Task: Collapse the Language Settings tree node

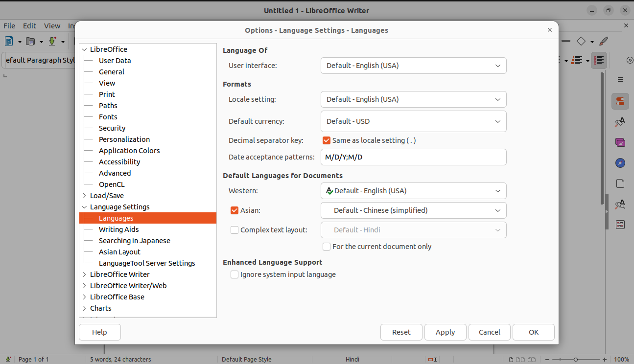Action: (85, 207)
